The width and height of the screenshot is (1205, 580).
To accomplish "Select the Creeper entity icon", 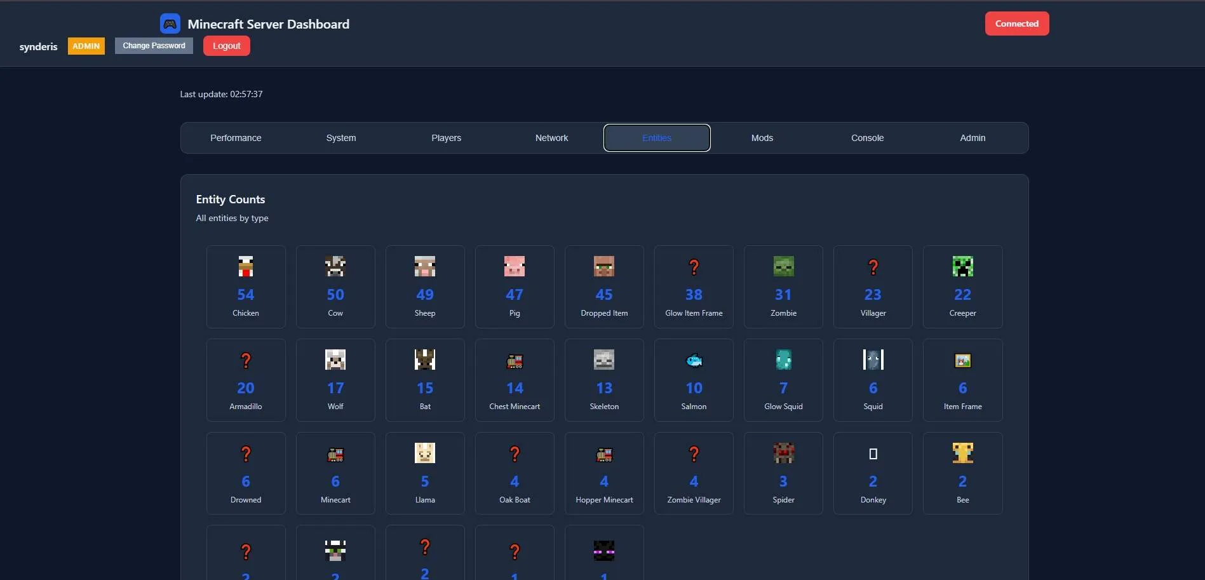I will (x=962, y=266).
